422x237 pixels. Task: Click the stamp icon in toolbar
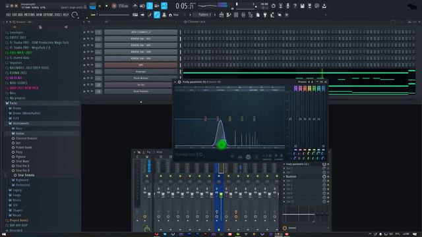(164, 14)
